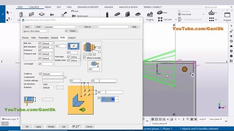Select the concrete Beam icon
Viewport: 234px width, 131px height.
tap(117, 14)
